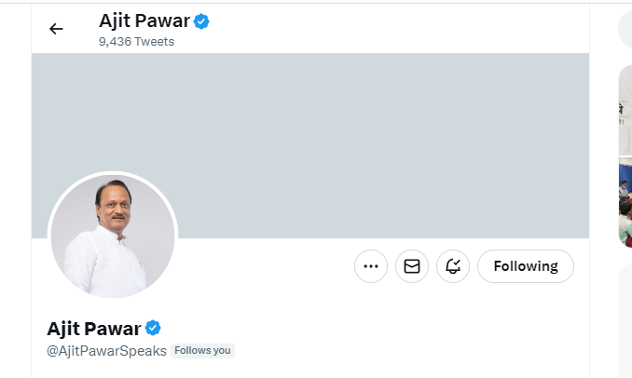
Task: Click the '9,436 Tweets' count text
Action: 136,42
